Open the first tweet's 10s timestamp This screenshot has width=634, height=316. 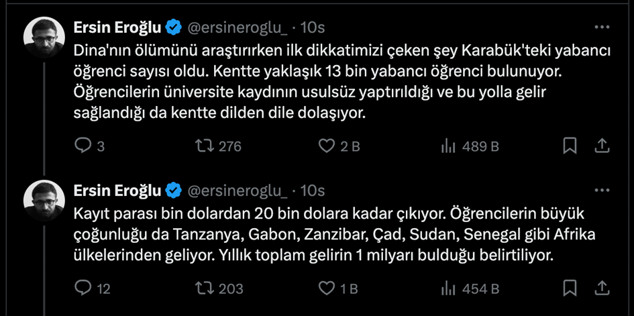click(x=313, y=28)
